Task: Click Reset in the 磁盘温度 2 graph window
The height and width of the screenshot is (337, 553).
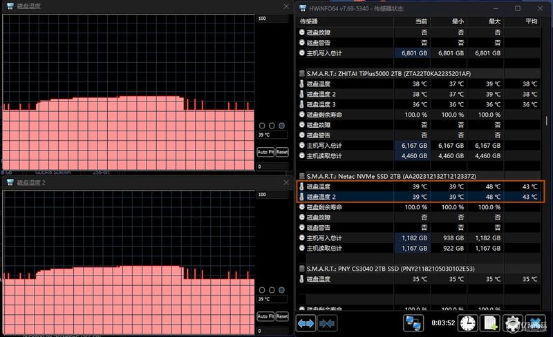Action: 282,316
